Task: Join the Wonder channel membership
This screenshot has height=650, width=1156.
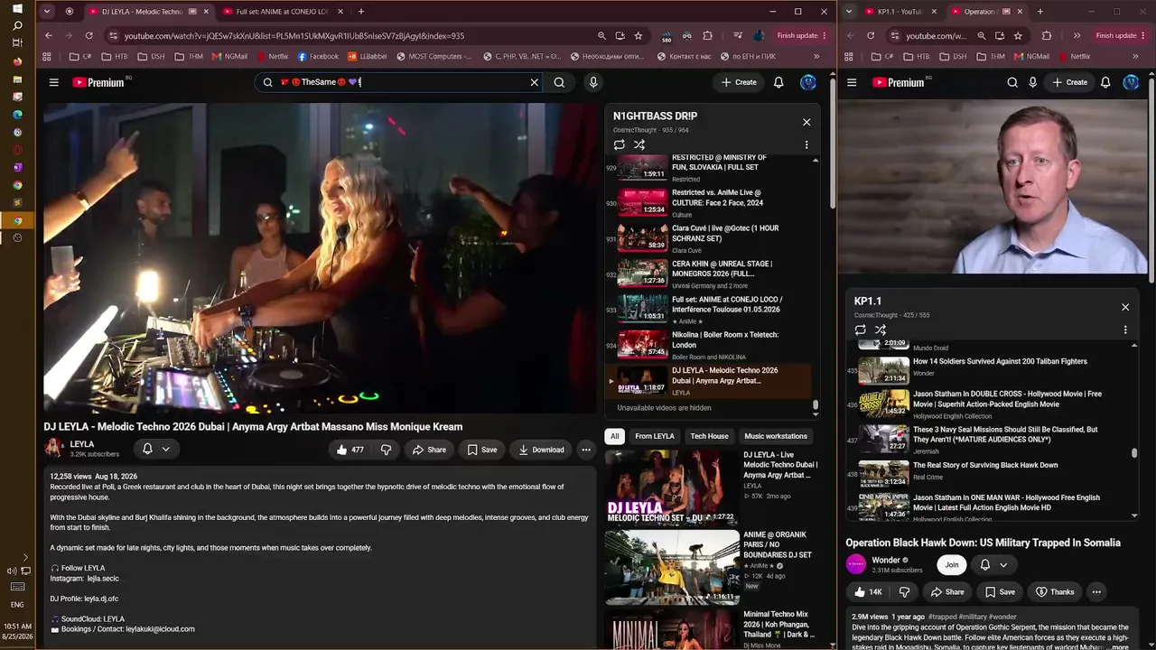Action: coord(952,565)
